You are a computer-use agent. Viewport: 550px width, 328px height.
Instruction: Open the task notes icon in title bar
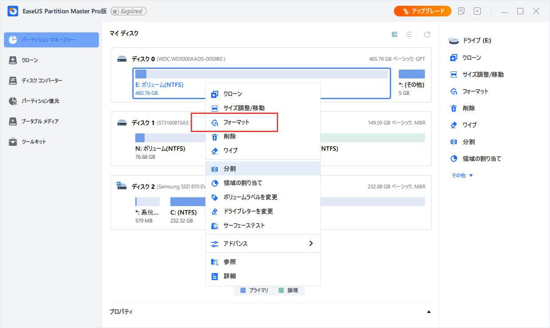pyautogui.click(x=461, y=12)
